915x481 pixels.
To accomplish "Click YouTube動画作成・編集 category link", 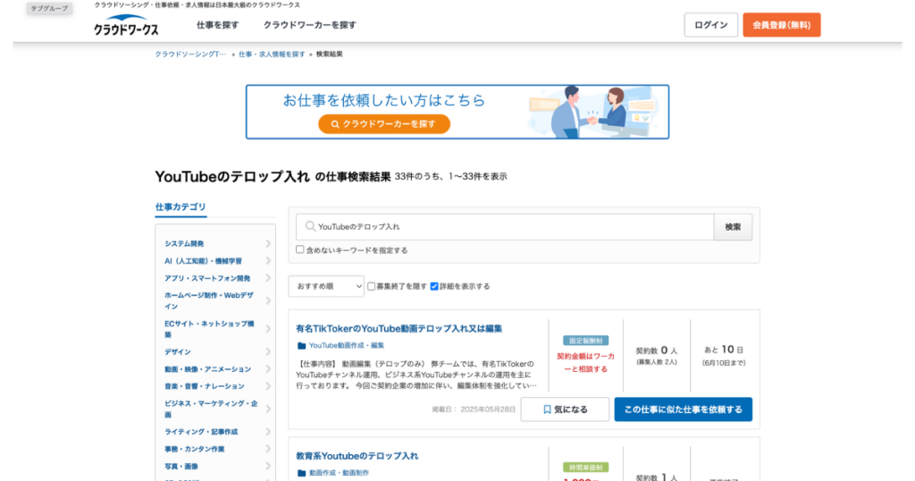I will (347, 346).
